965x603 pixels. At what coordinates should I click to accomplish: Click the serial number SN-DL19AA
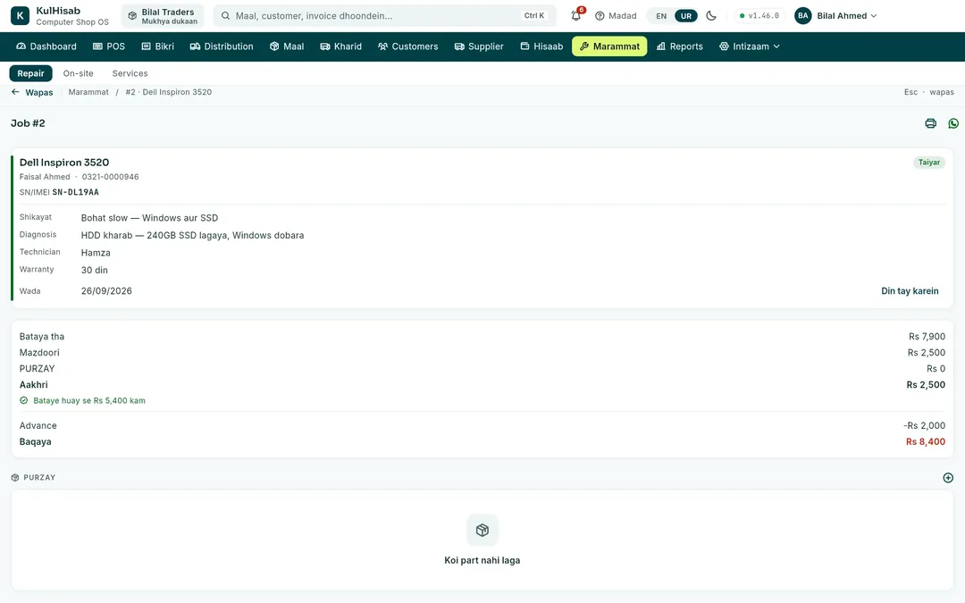[x=76, y=192]
